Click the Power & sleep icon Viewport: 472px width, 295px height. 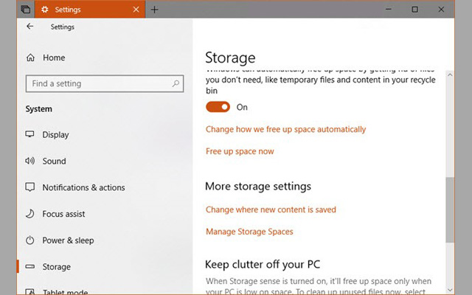(x=30, y=240)
